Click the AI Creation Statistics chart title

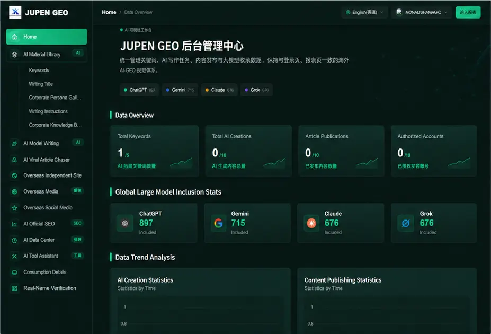coord(145,280)
